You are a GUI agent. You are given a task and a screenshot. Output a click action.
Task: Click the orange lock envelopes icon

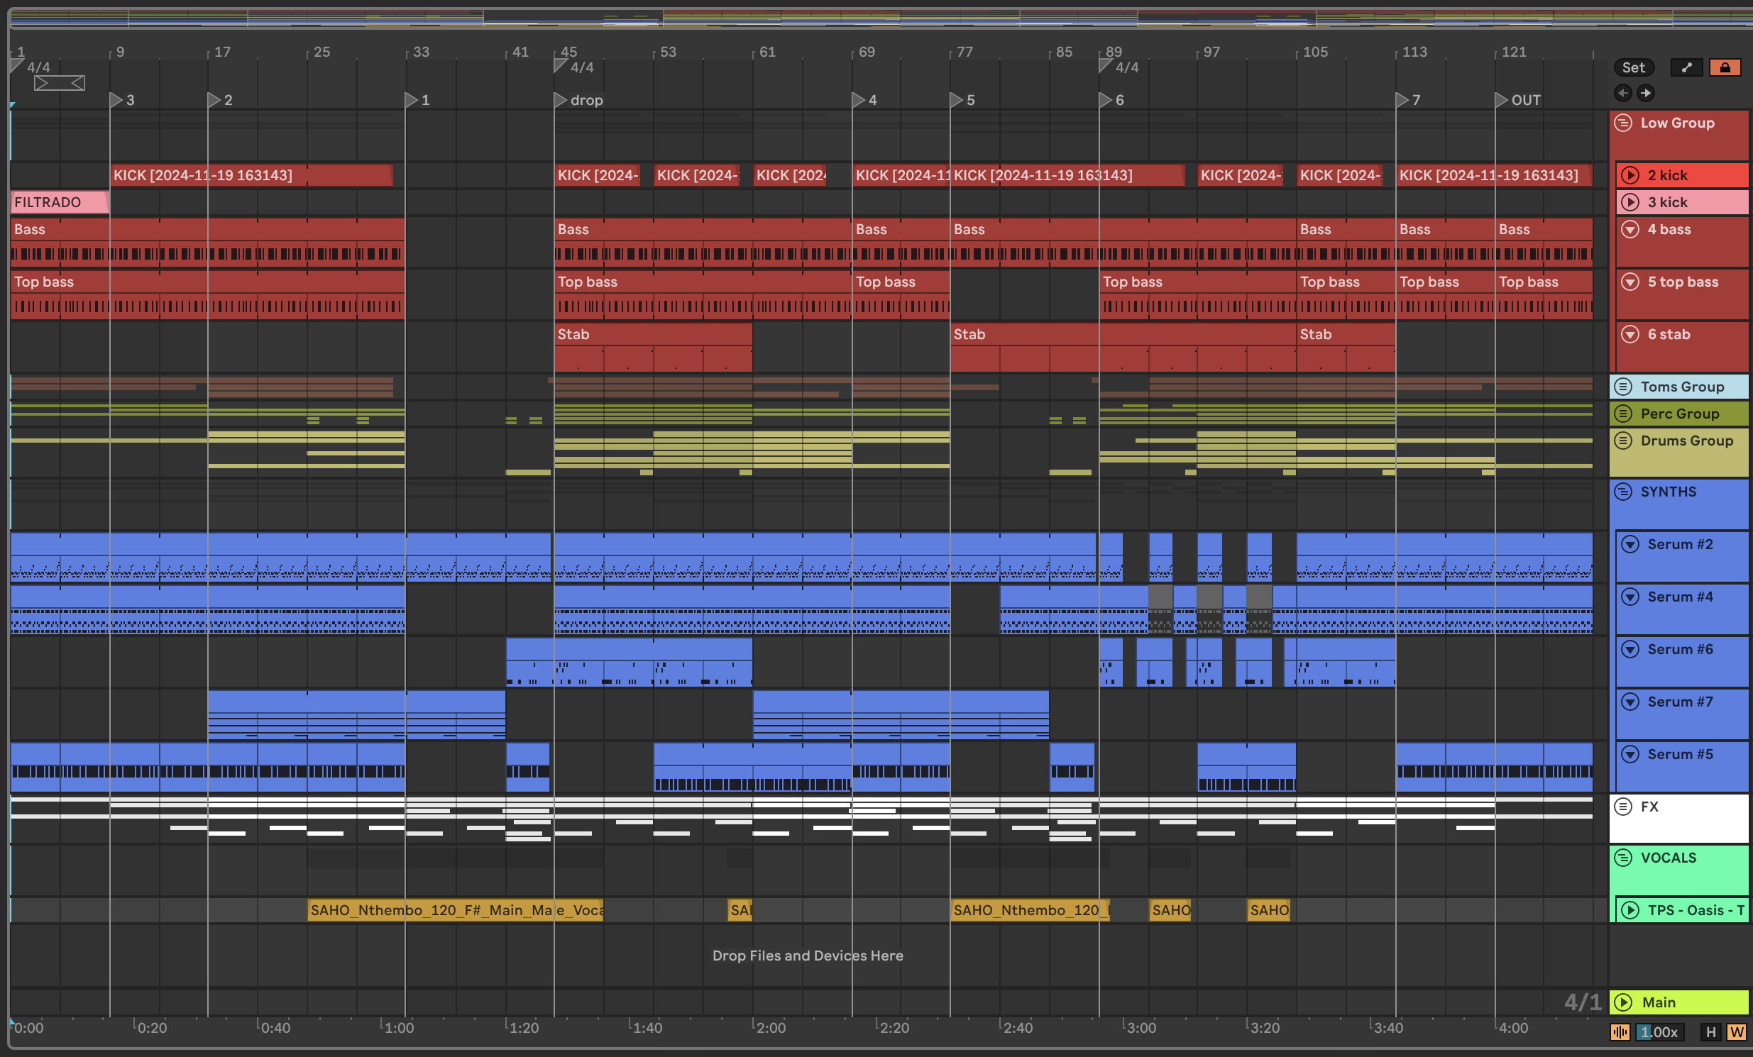pos(1725,67)
